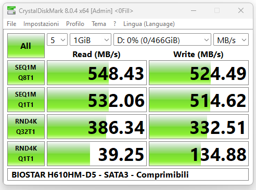Click the RND4K Q1T1 read result 39.25
Viewport: 256px width, 190px height.
(x=97, y=154)
